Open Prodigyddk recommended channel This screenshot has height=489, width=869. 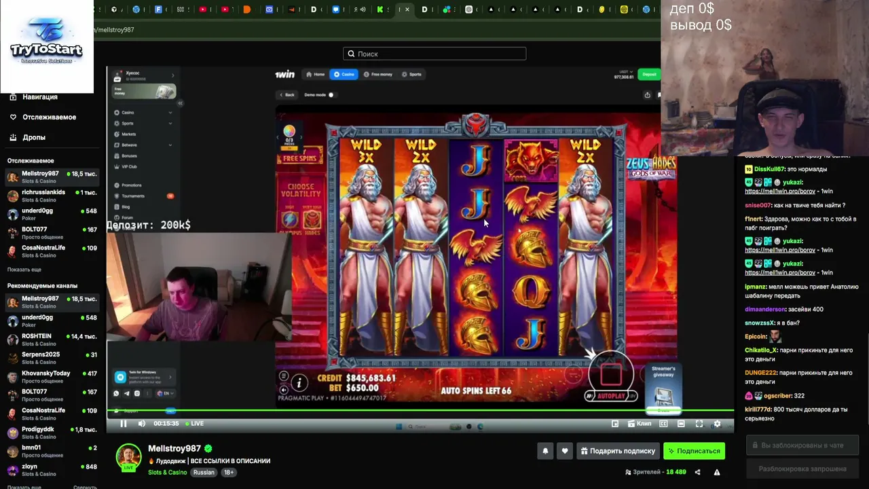click(x=52, y=433)
